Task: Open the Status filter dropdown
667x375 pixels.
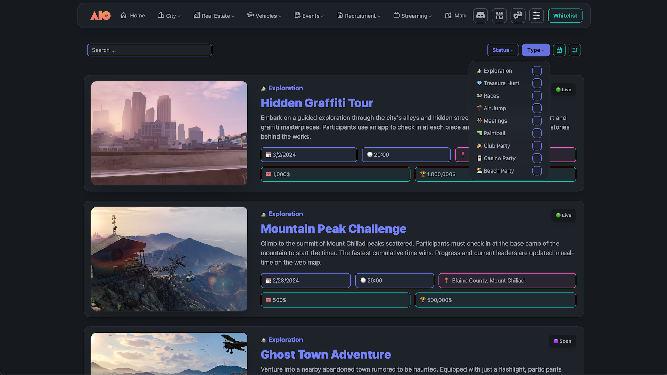Action: 503,50
